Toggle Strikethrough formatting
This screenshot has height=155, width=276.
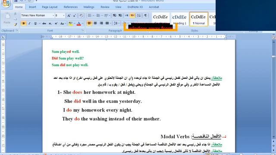[44, 23]
